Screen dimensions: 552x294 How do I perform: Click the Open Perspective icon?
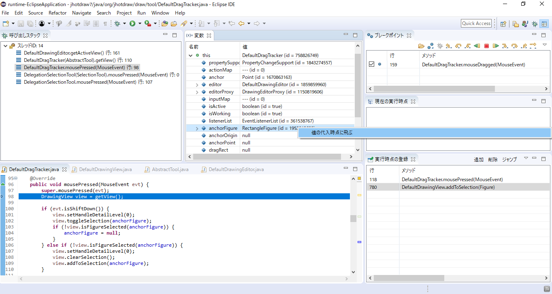[503, 23]
